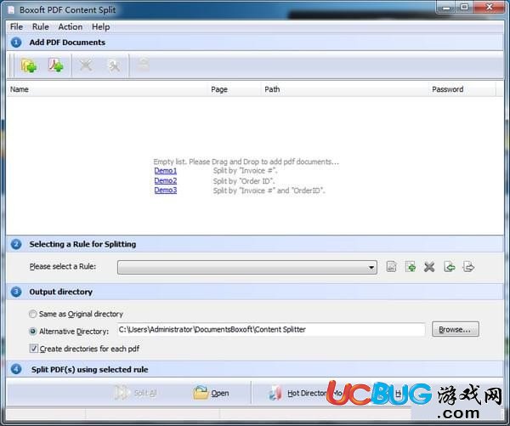
Task: Click the text Split by "Order ID".
Action: click(x=244, y=181)
